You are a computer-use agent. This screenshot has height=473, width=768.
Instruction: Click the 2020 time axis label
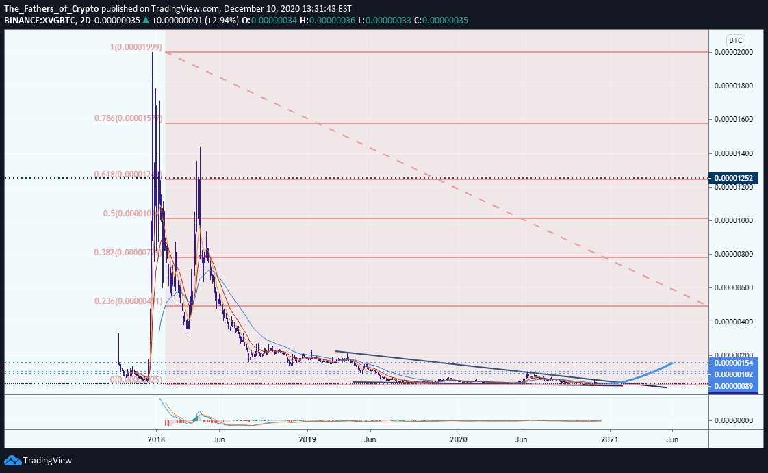[x=459, y=439]
